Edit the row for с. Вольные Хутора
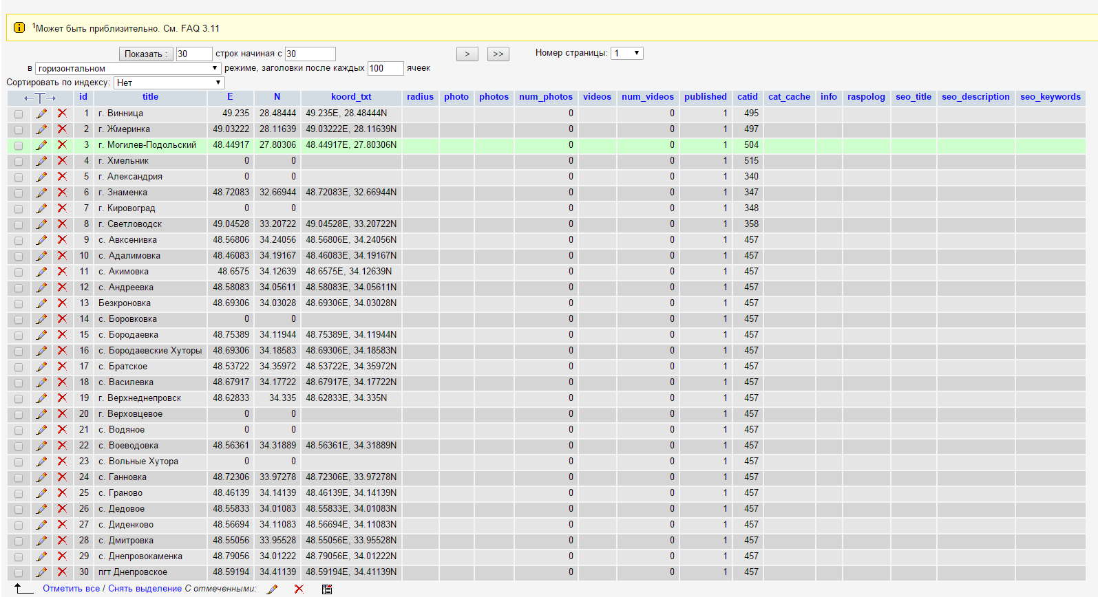The height and width of the screenshot is (597, 1098). [41, 462]
